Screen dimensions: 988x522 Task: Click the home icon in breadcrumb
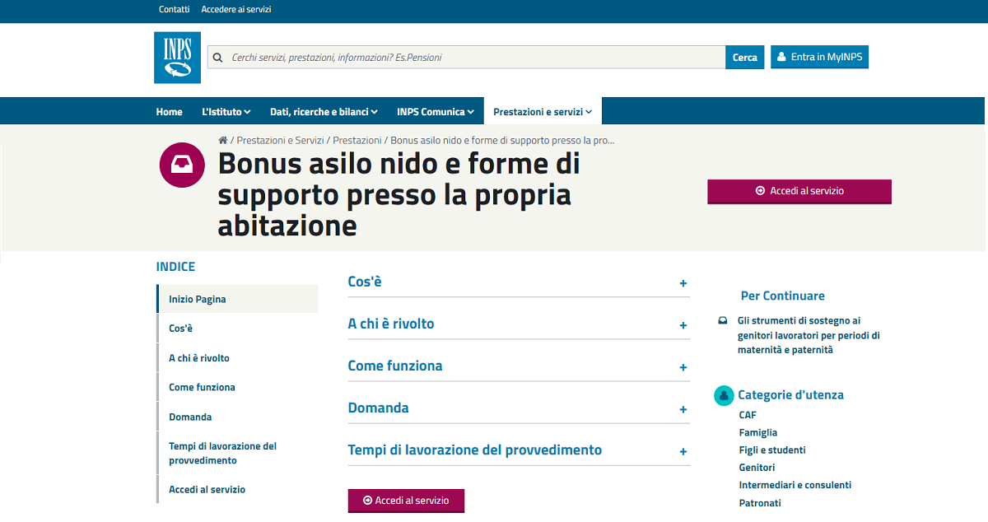223,141
